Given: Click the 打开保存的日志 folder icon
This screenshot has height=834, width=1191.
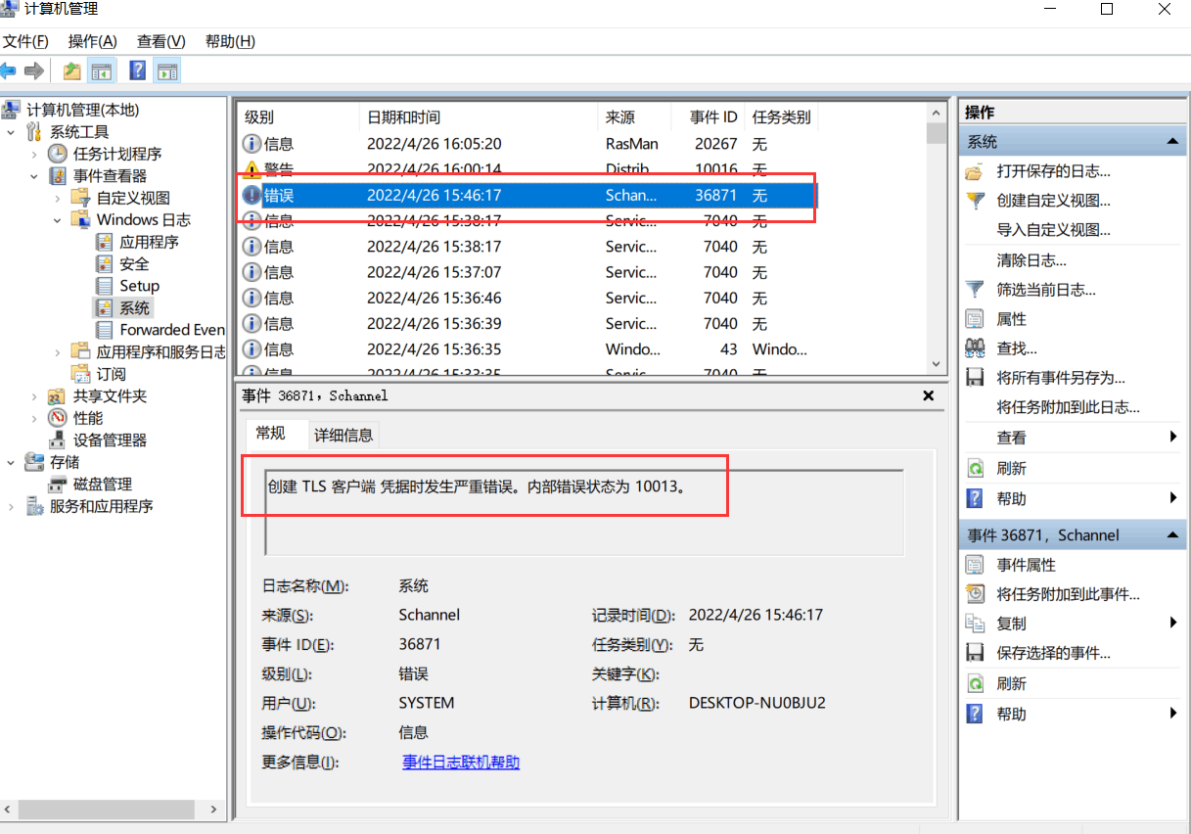Looking at the screenshot, I should [975, 171].
